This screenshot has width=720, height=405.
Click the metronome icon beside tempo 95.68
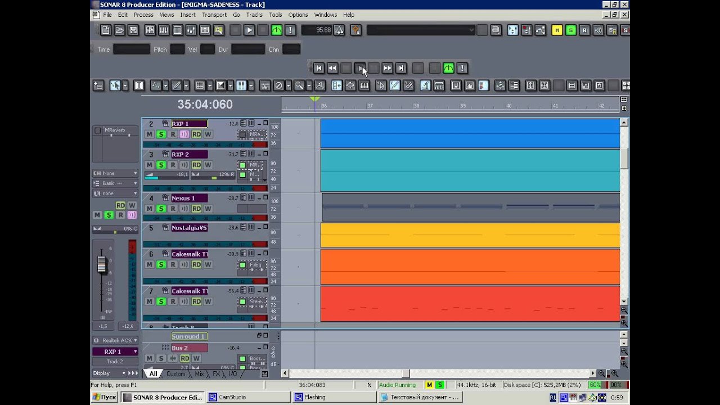coord(339,30)
